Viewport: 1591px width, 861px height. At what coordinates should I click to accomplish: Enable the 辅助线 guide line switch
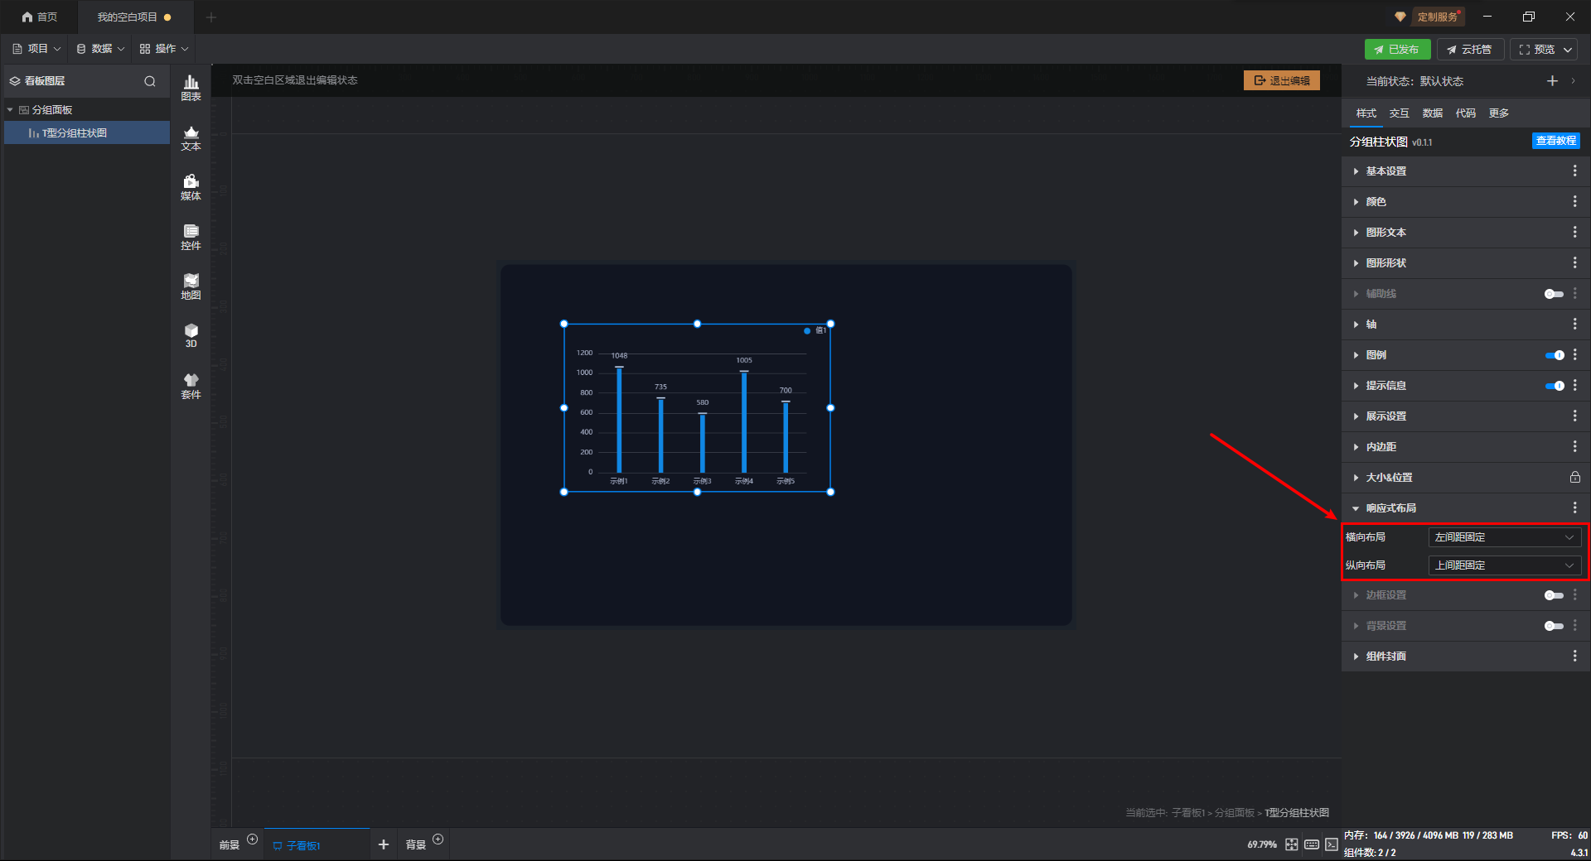coord(1554,294)
